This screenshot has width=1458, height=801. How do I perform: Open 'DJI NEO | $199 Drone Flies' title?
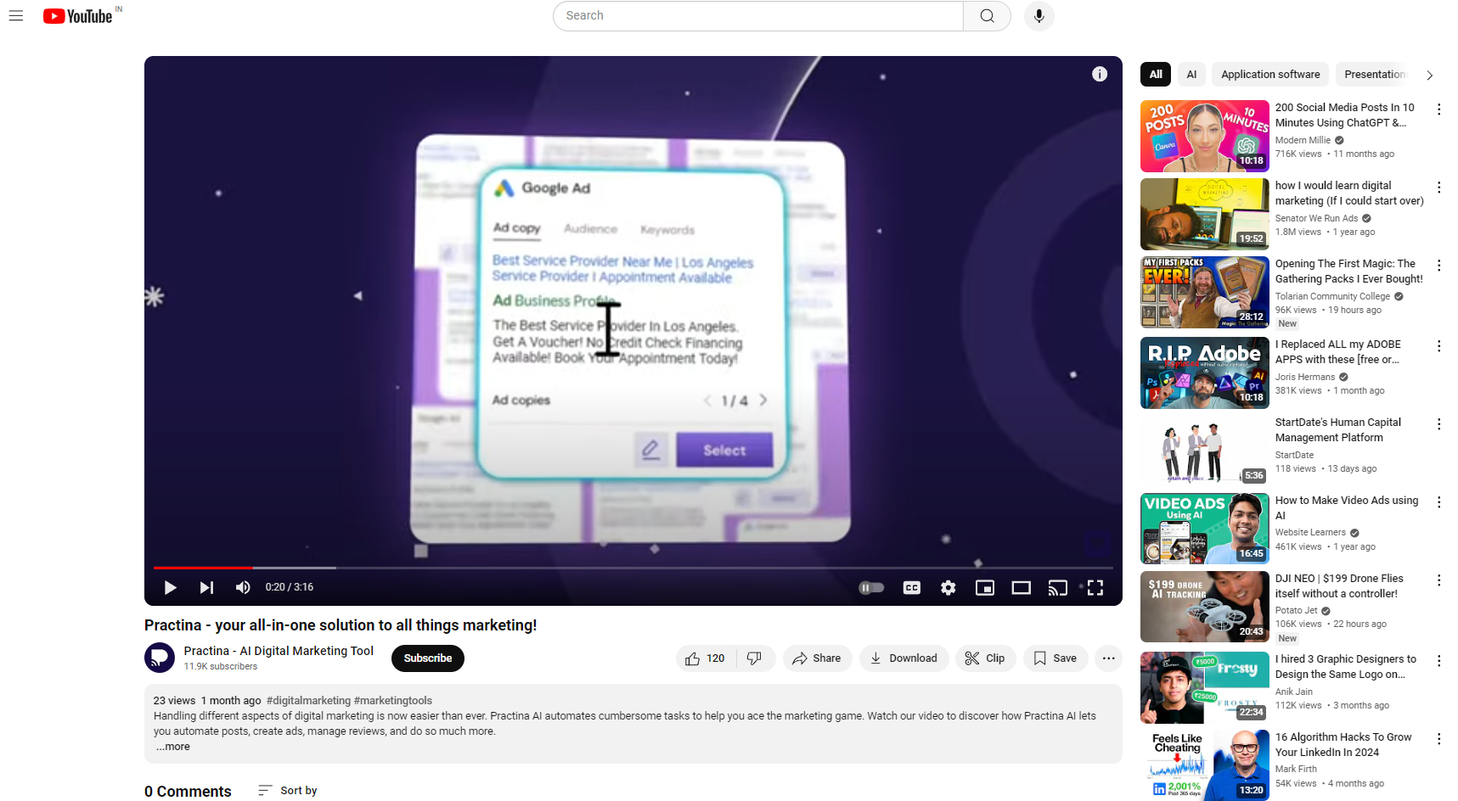click(1339, 586)
